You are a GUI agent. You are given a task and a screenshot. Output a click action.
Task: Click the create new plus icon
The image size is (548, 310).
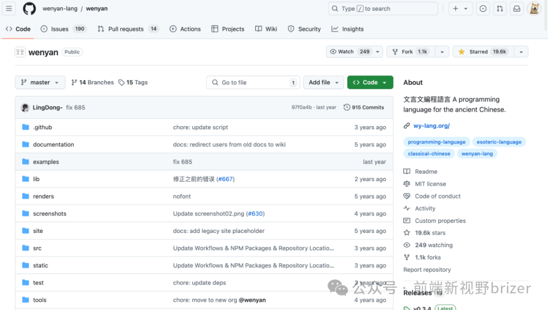(455, 9)
